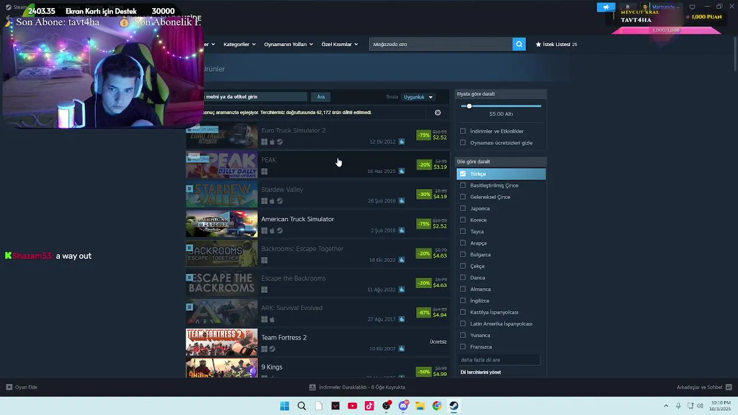Image resolution: width=738 pixels, height=415 pixels.
Task: Check the Korece language filter
Action: [462, 220]
